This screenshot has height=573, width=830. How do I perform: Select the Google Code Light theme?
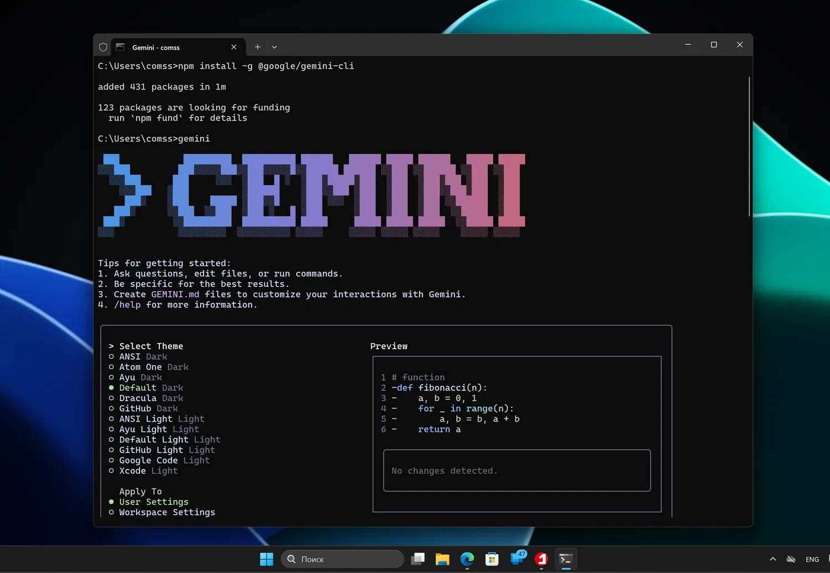click(159, 461)
